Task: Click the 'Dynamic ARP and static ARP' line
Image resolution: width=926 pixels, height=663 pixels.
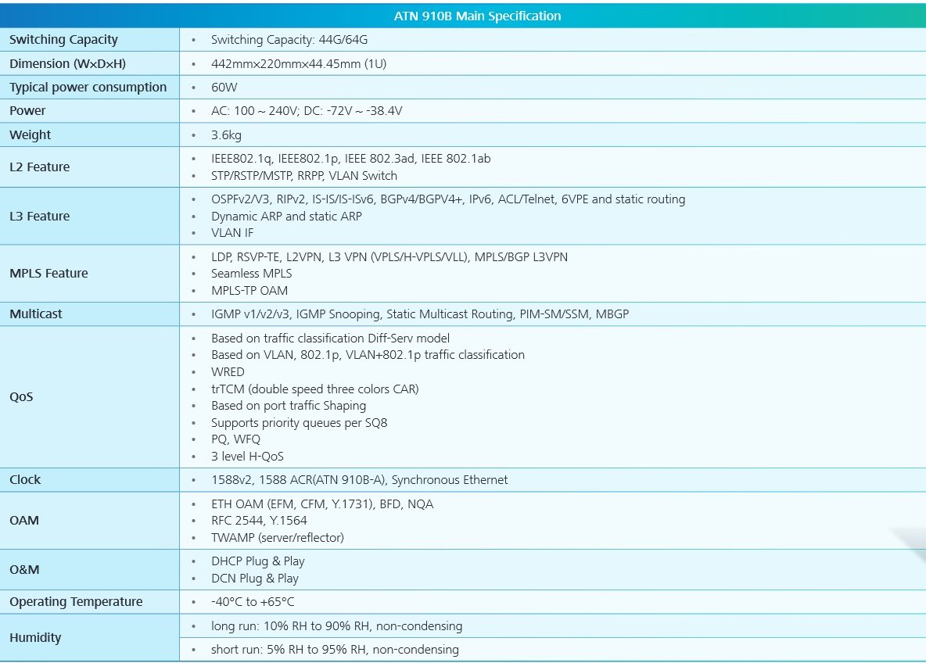Action: pyautogui.click(x=286, y=217)
